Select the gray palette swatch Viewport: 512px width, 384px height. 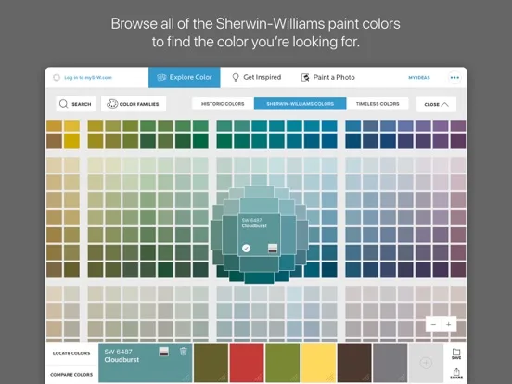390,363
